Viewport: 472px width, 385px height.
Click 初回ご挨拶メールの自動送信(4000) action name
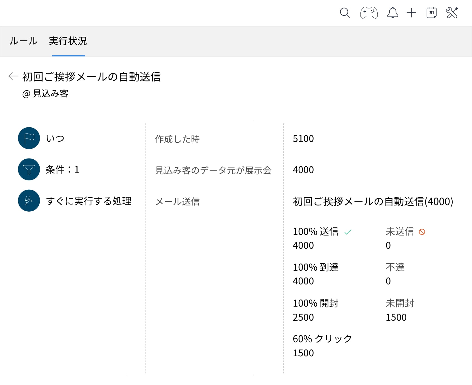point(373,201)
